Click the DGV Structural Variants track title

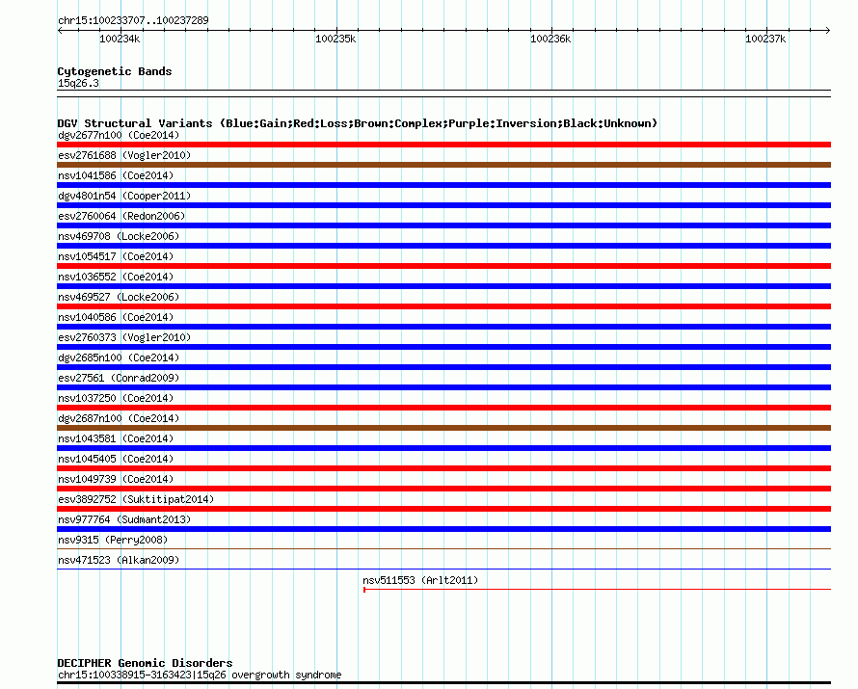pos(358,123)
